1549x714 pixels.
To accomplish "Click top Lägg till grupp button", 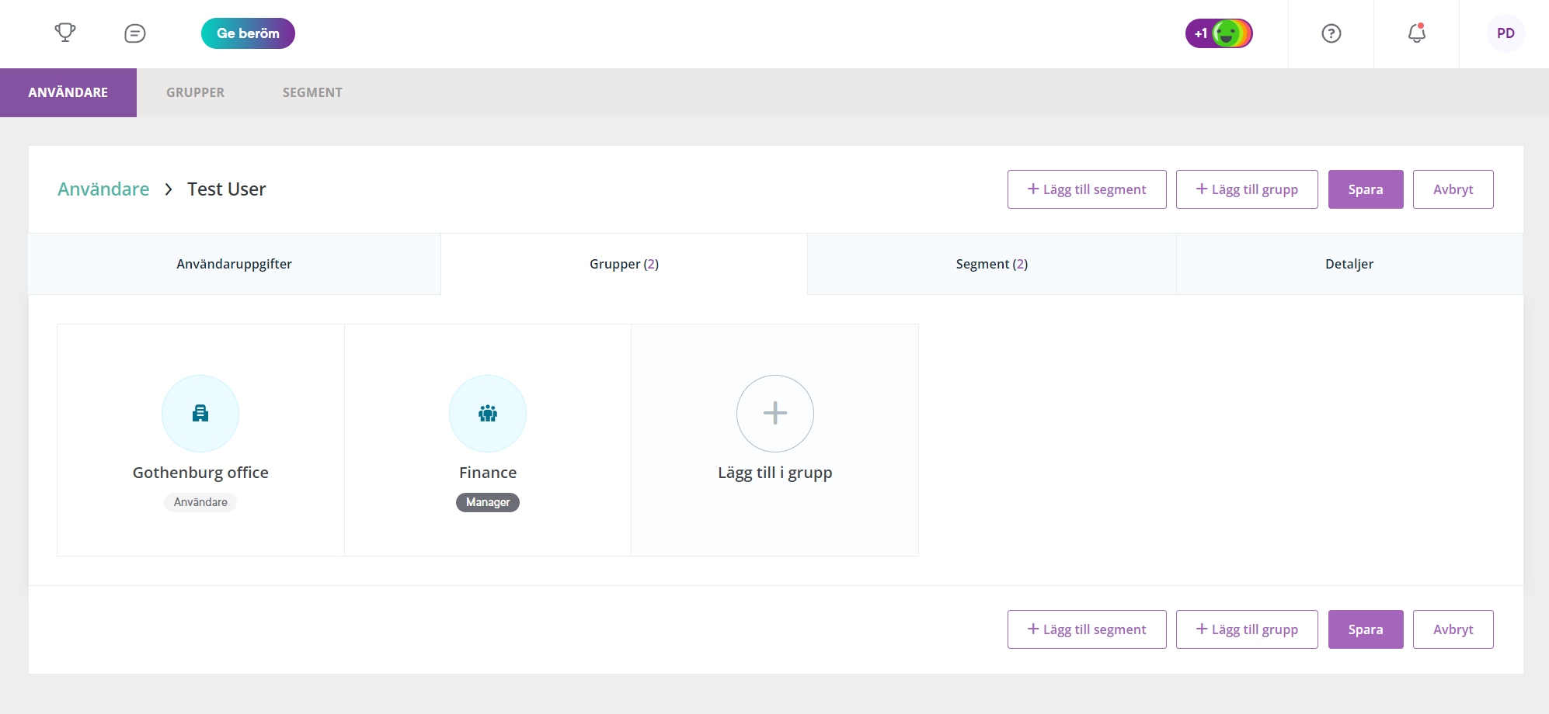I will click(1247, 189).
